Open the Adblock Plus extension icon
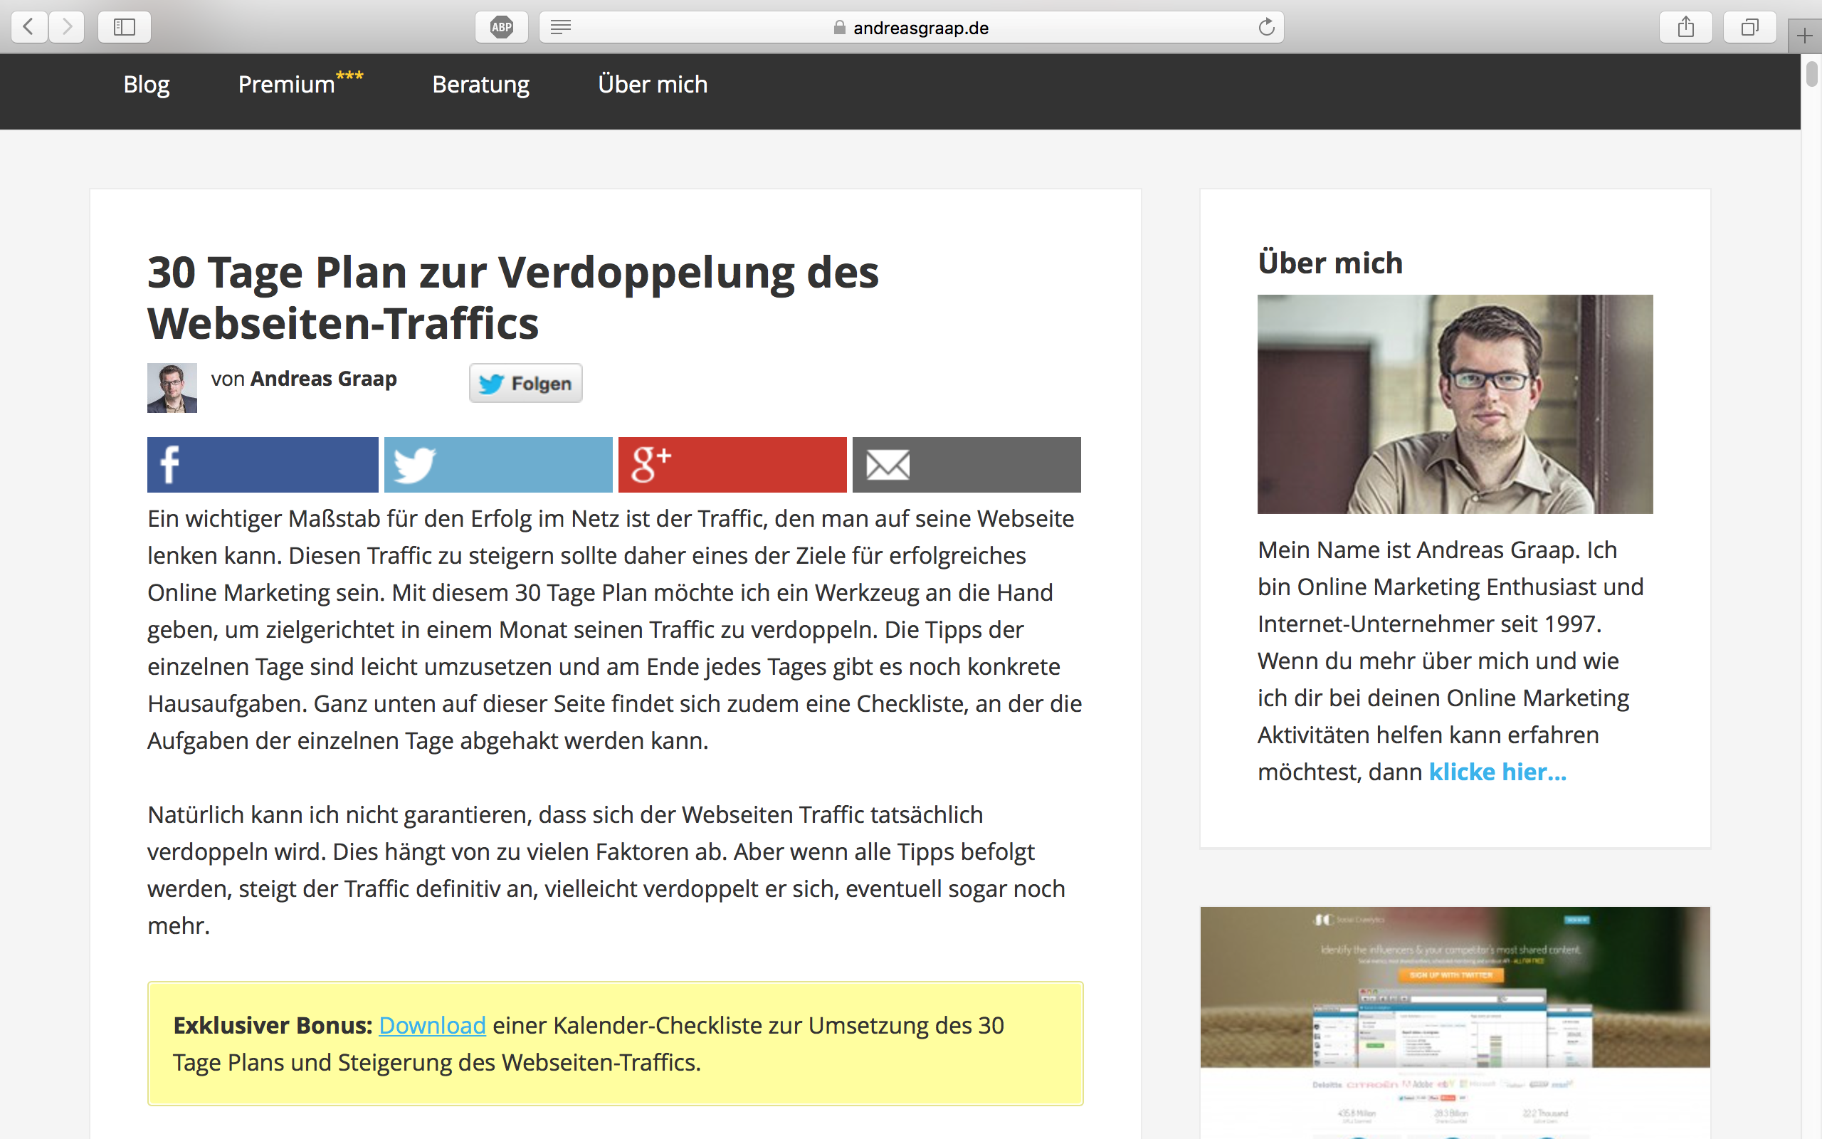 pyautogui.click(x=502, y=27)
